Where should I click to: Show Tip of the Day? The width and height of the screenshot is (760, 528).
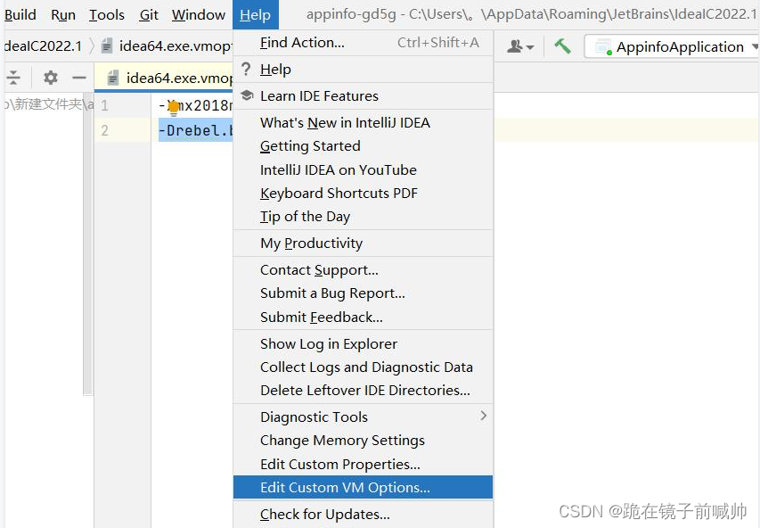coord(363,217)
